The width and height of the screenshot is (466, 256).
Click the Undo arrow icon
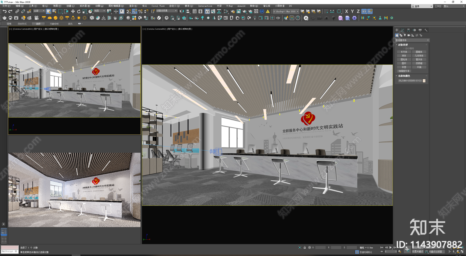click(4, 11)
